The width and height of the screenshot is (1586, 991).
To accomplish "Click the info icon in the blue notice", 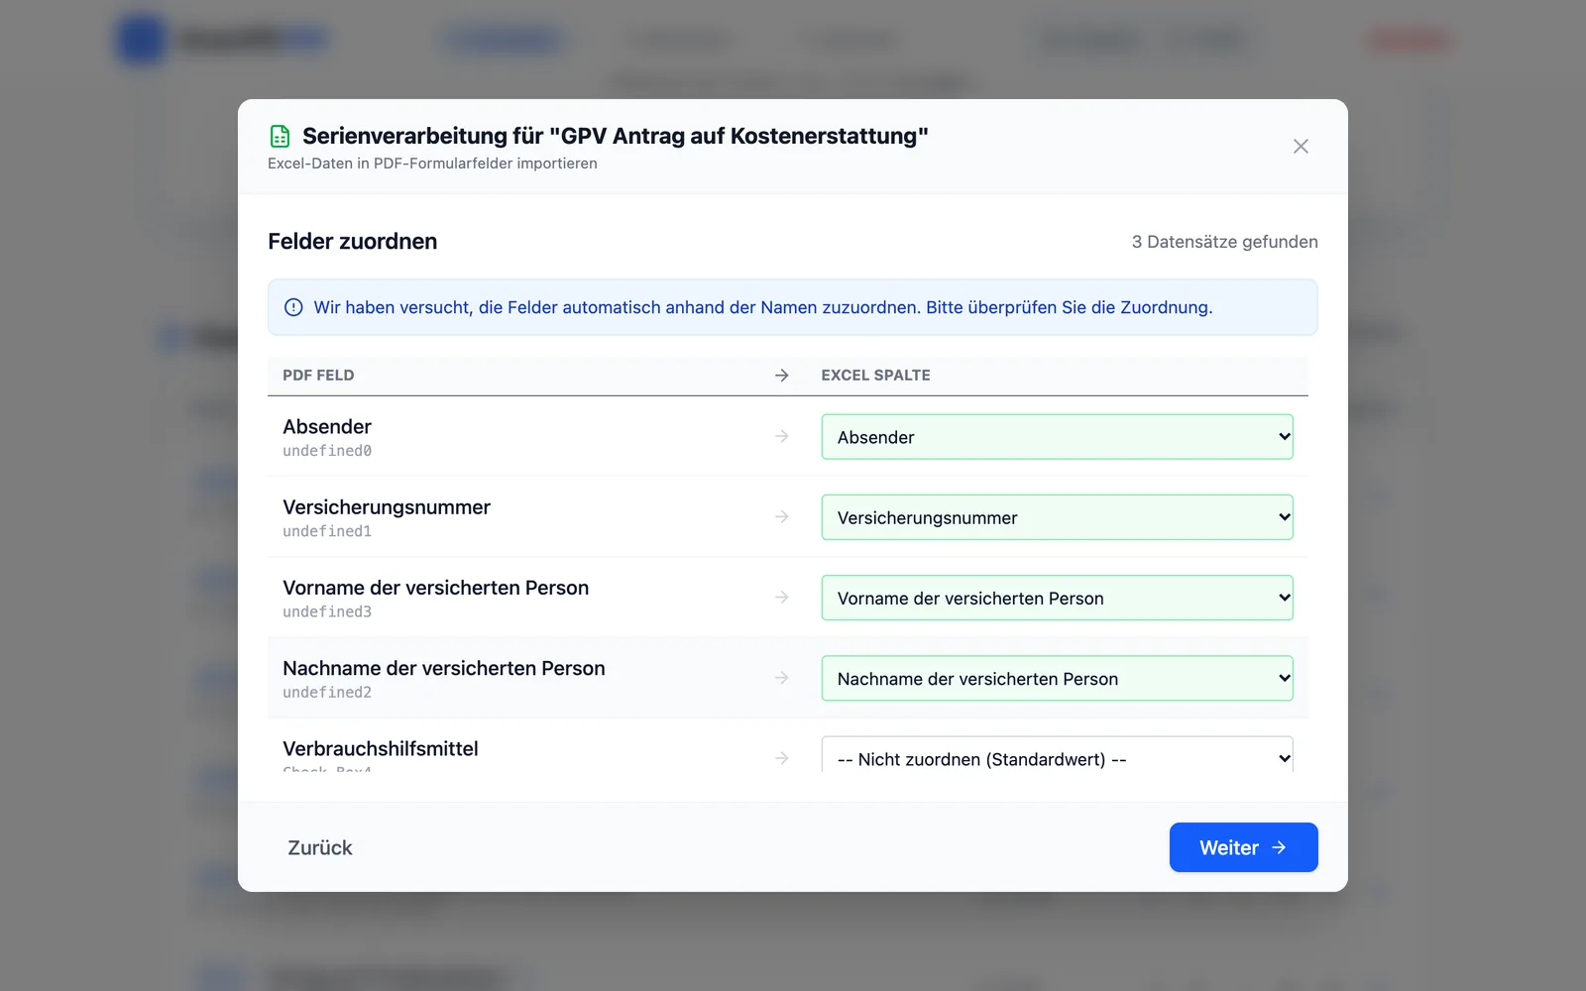I will click(293, 307).
